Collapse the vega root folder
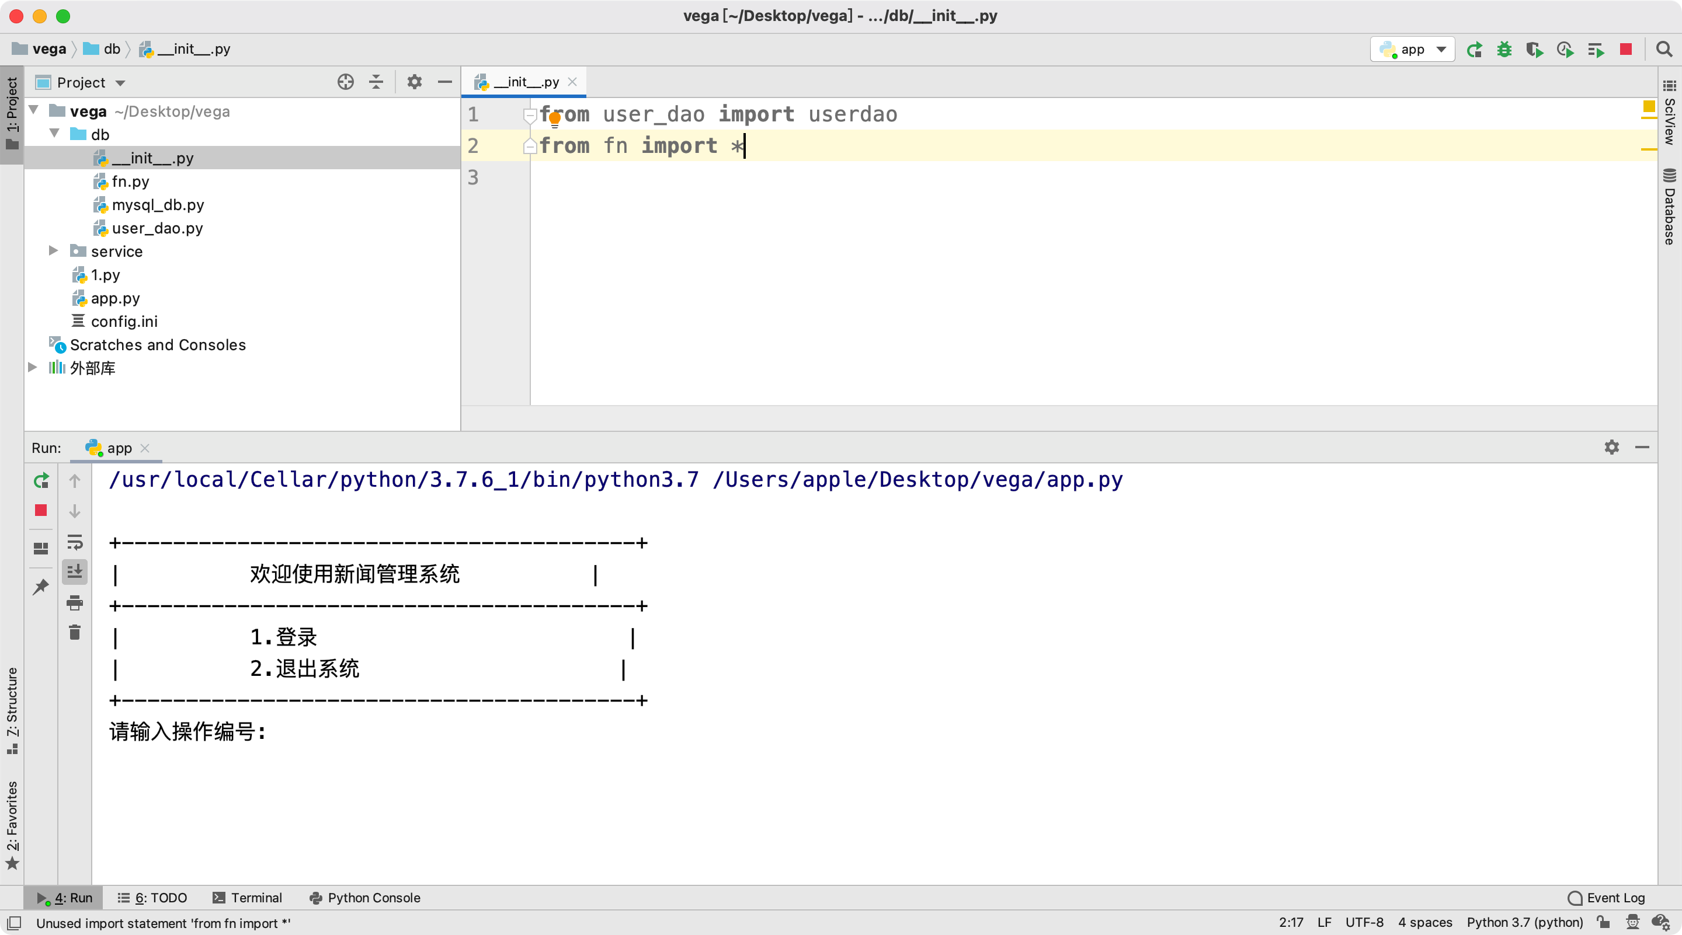The height and width of the screenshot is (935, 1682). [x=34, y=110]
